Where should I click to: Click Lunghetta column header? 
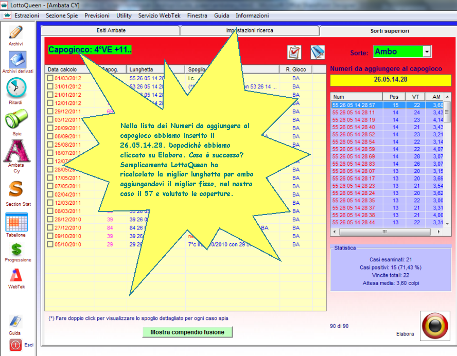155,69
